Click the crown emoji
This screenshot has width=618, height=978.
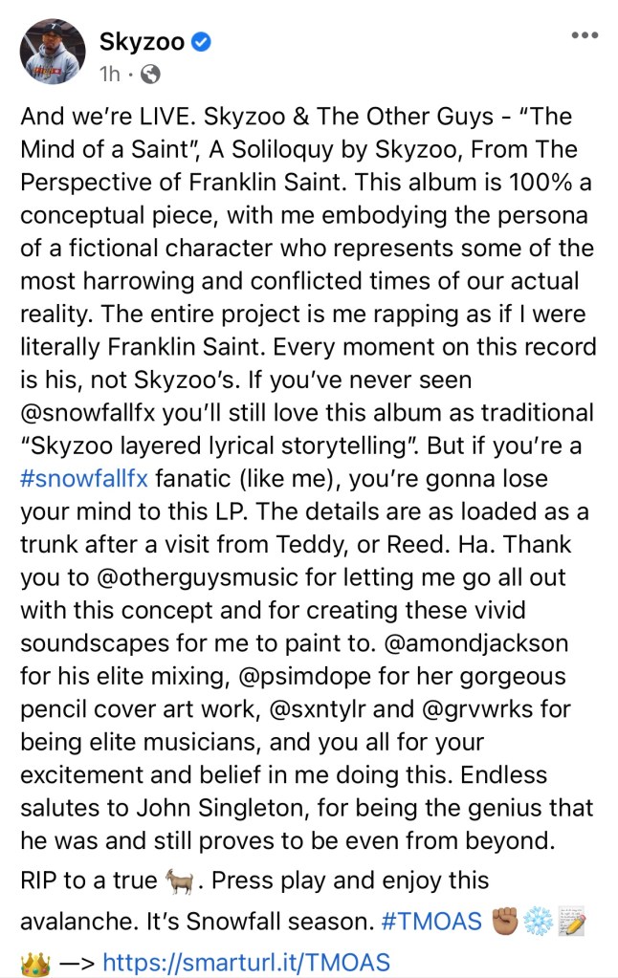pos(34,961)
